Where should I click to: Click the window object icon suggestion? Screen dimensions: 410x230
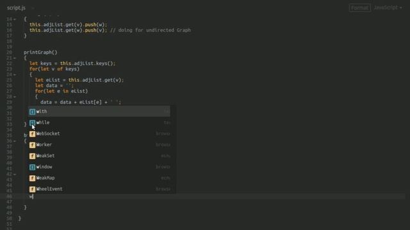[32, 167]
